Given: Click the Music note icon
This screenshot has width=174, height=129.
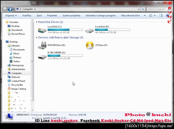Looking at the screenshot, I should click(11, 53).
